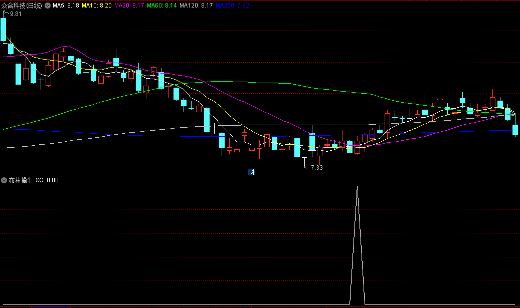The width and height of the screenshot is (520, 308).
Task: Click the 9.81 high price label
Action: click(x=16, y=14)
